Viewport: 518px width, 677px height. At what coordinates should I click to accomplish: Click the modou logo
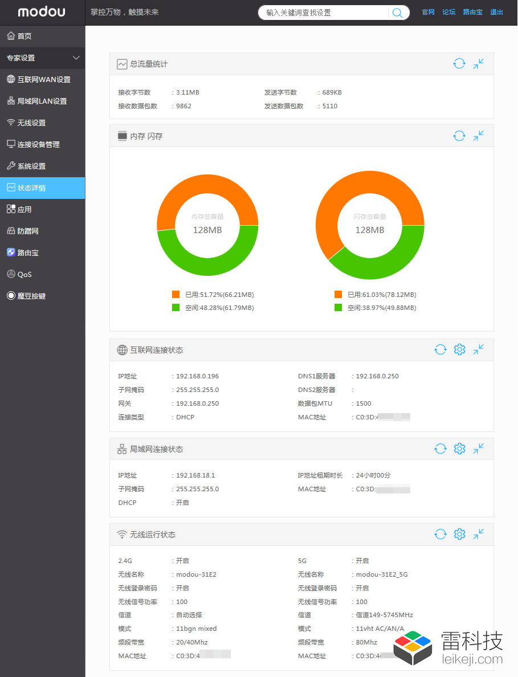click(x=42, y=12)
